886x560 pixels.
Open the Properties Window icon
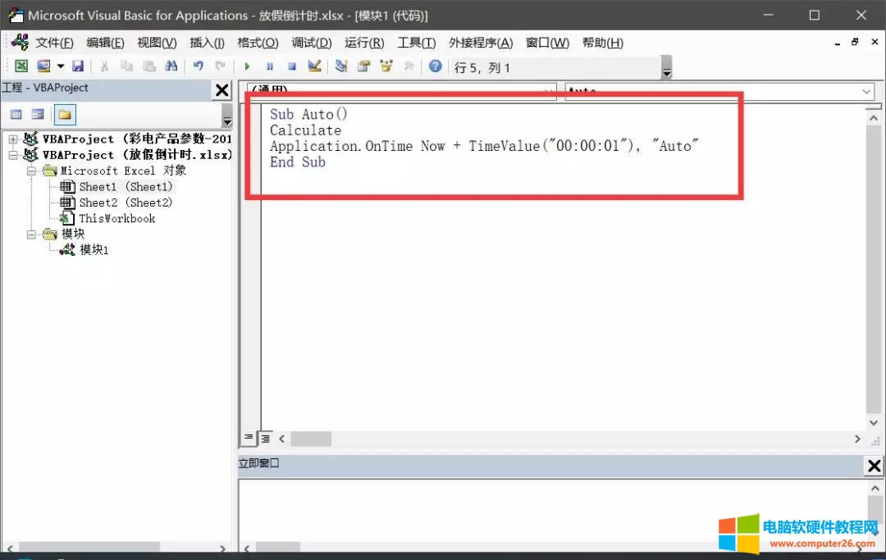click(x=361, y=66)
